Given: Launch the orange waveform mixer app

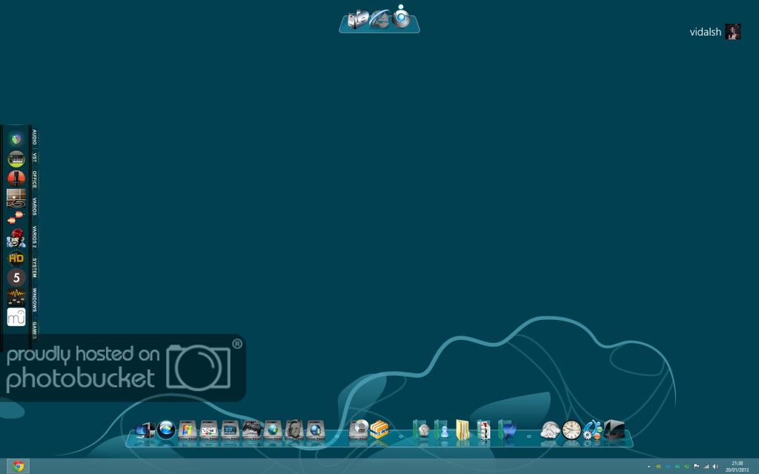Looking at the screenshot, I should tap(16, 297).
